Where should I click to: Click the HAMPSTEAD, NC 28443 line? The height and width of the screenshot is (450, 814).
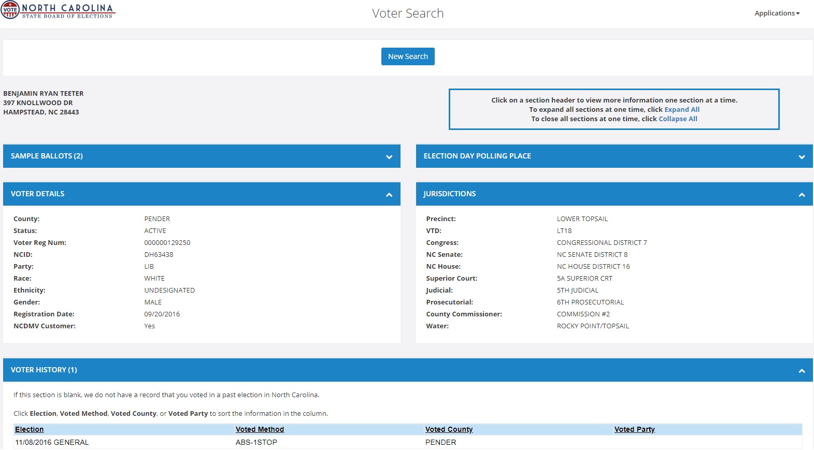[x=41, y=112]
